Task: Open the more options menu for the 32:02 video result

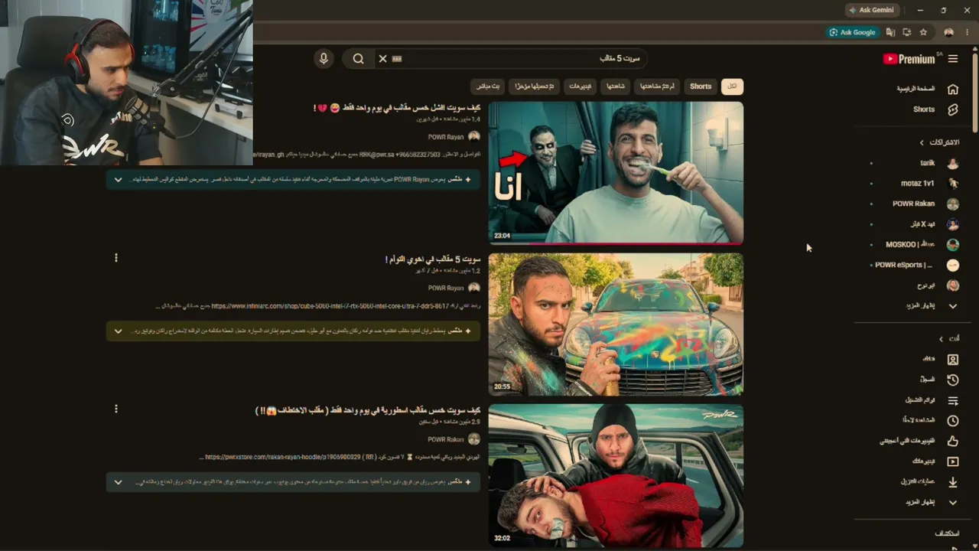Action: (x=116, y=409)
